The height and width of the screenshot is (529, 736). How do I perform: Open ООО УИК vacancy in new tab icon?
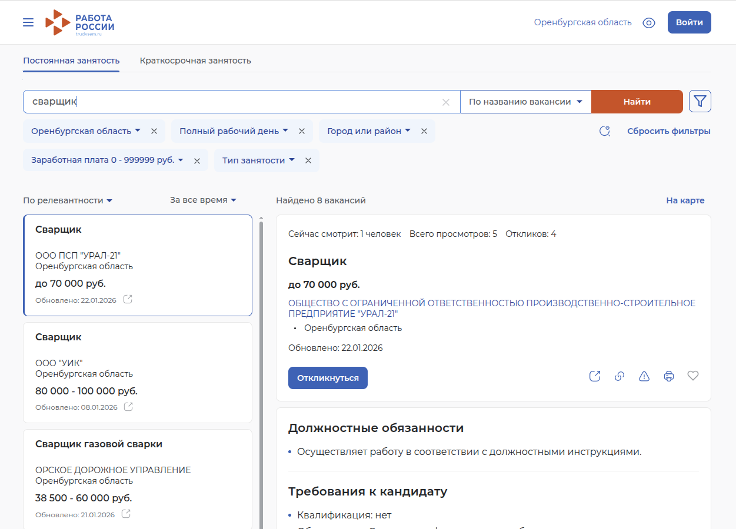click(128, 406)
